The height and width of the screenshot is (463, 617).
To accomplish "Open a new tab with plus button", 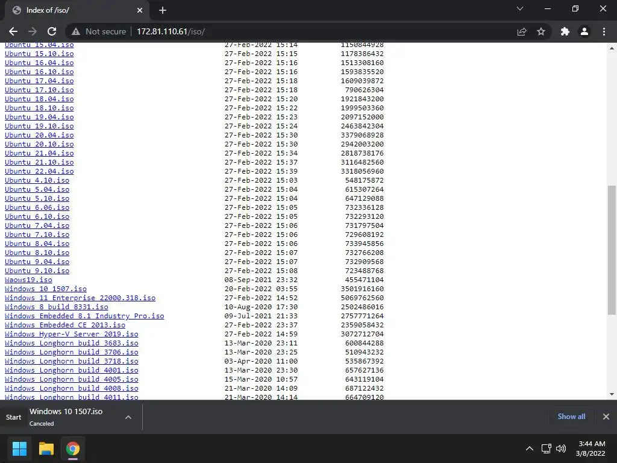I will (163, 10).
